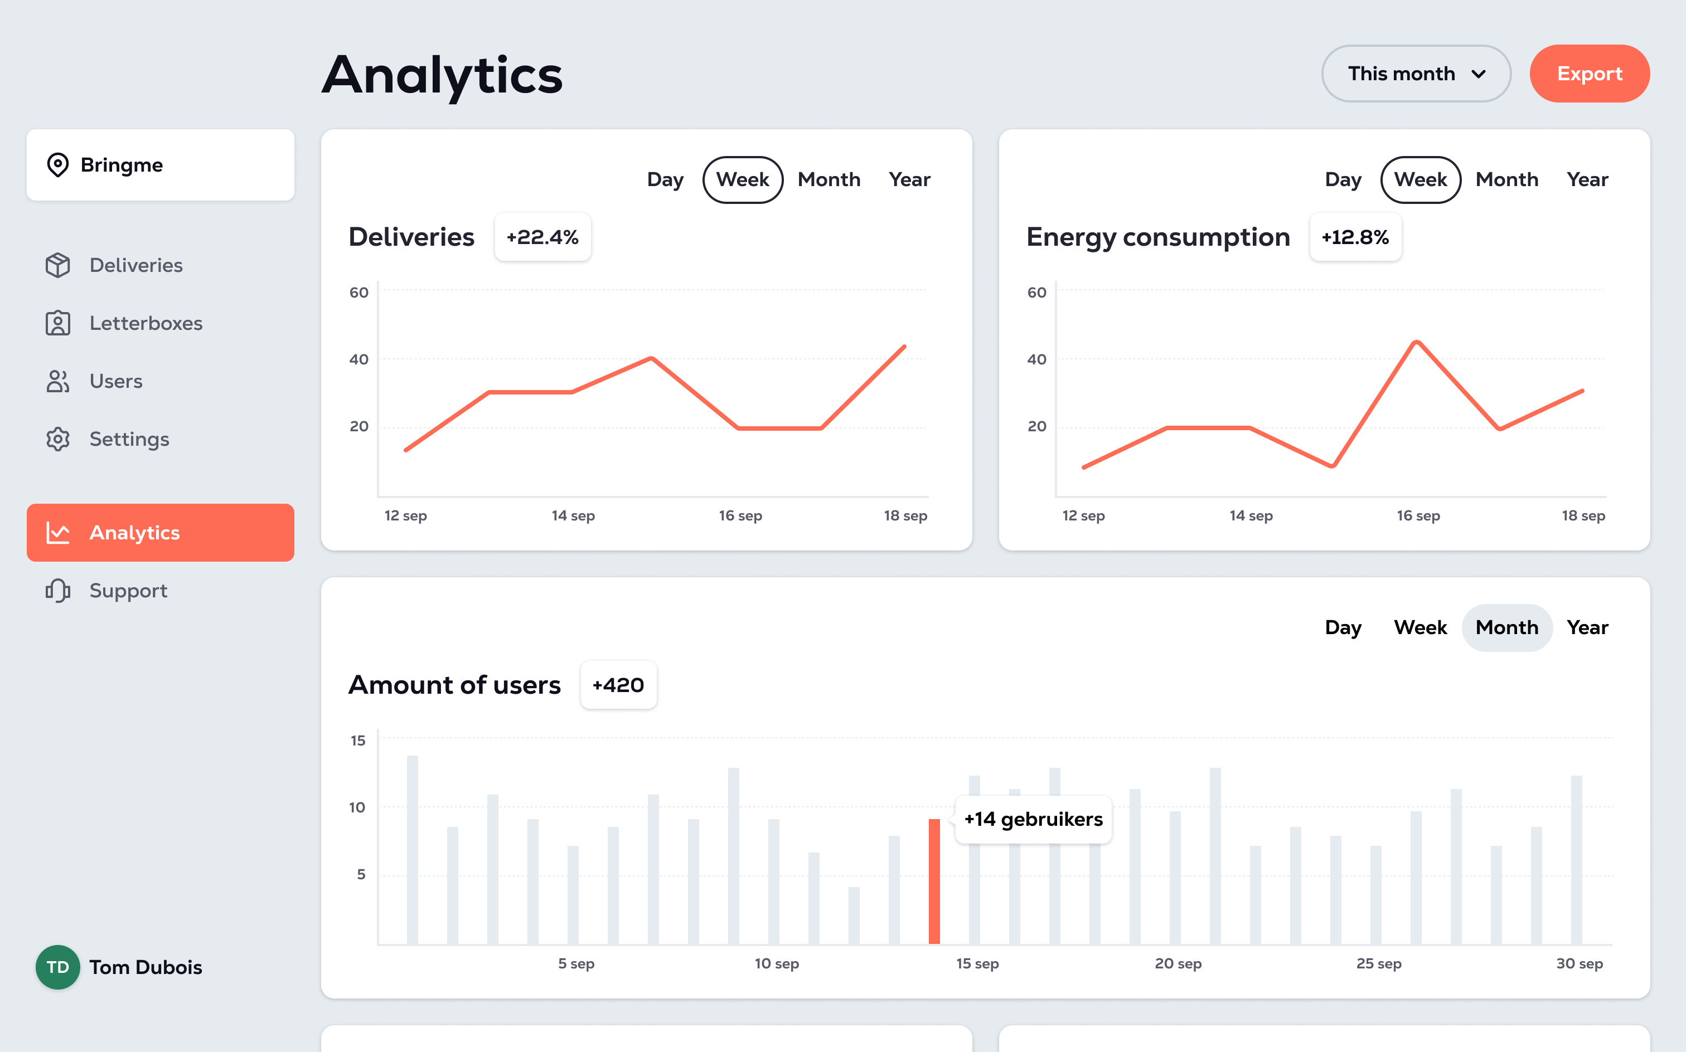Screen dimensions: 1686x1052
Task: Switch Energy consumption chart to Day
Action: (1343, 179)
